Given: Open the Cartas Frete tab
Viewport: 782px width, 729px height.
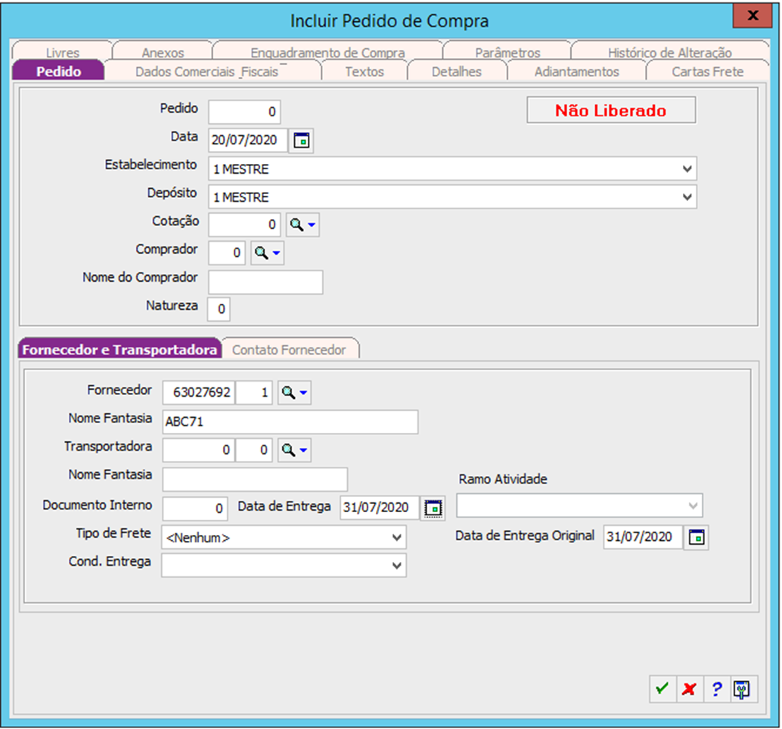Looking at the screenshot, I should click(x=708, y=71).
